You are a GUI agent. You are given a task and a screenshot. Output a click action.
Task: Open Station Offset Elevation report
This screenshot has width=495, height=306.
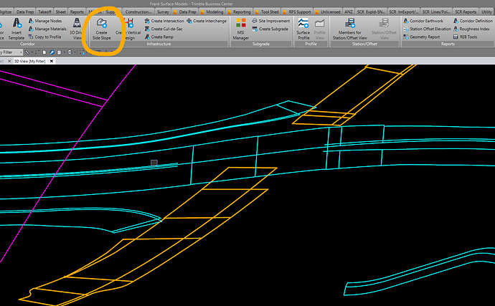tap(427, 29)
